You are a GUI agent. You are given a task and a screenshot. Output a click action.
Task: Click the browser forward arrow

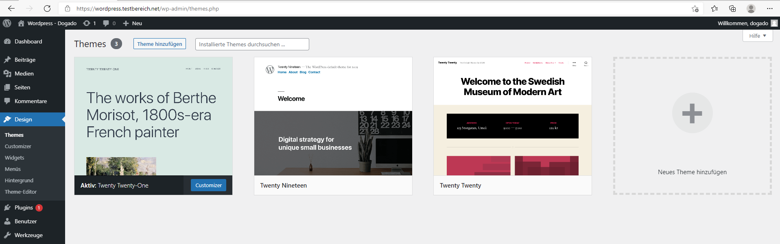(29, 9)
